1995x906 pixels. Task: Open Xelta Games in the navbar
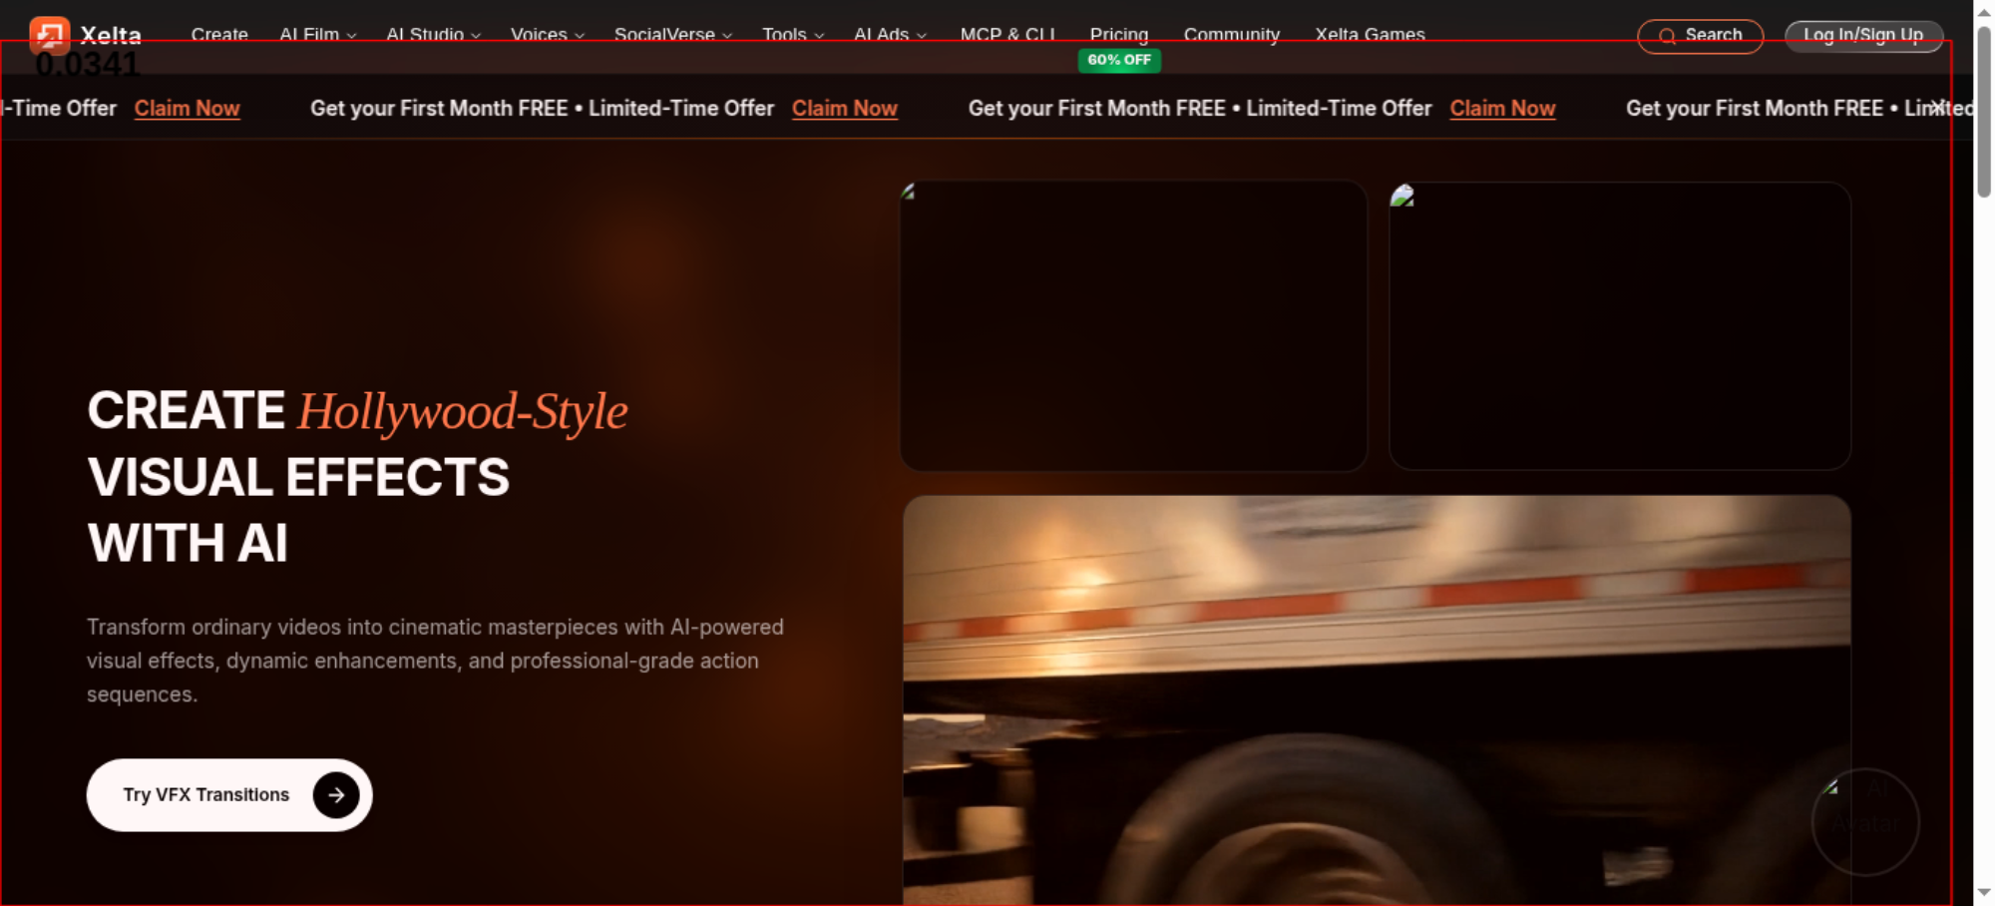[1371, 35]
